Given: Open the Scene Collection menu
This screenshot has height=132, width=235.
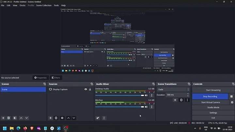Looking at the screenshot, I should 44,6.
